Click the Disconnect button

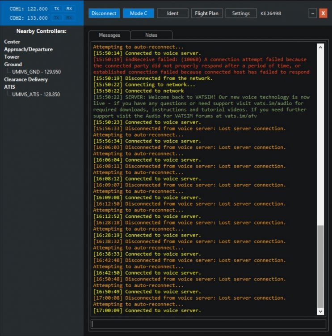coord(104,13)
